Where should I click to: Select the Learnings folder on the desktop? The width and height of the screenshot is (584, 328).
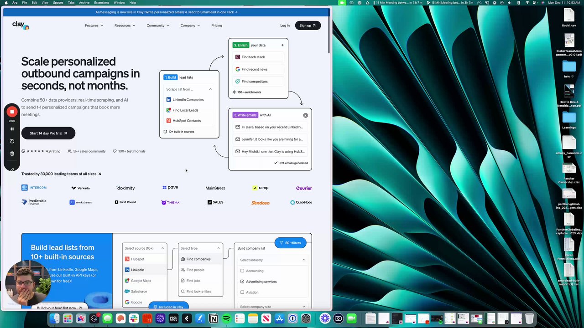pyautogui.click(x=569, y=120)
